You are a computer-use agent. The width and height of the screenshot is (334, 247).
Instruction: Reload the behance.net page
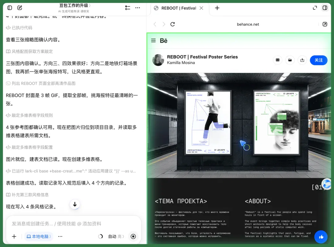(x=173, y=24)
